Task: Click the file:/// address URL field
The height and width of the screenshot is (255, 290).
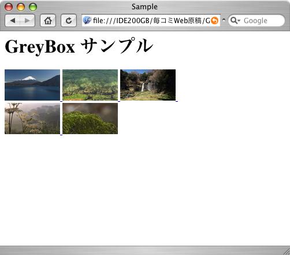Action: (x=151, y=20)
